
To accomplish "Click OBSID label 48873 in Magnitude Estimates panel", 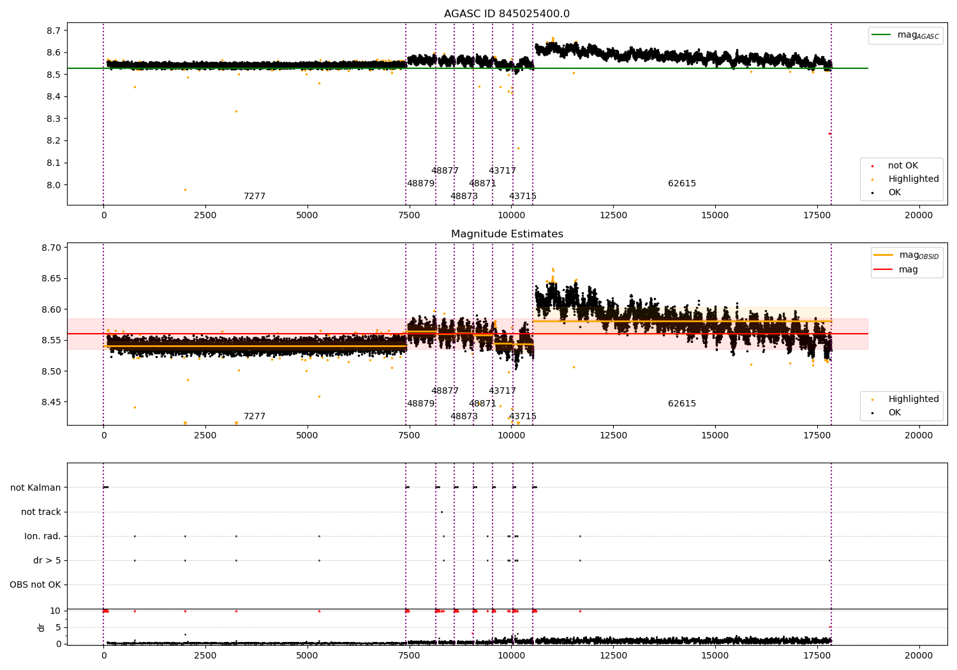I will click(x=464, y=417).
